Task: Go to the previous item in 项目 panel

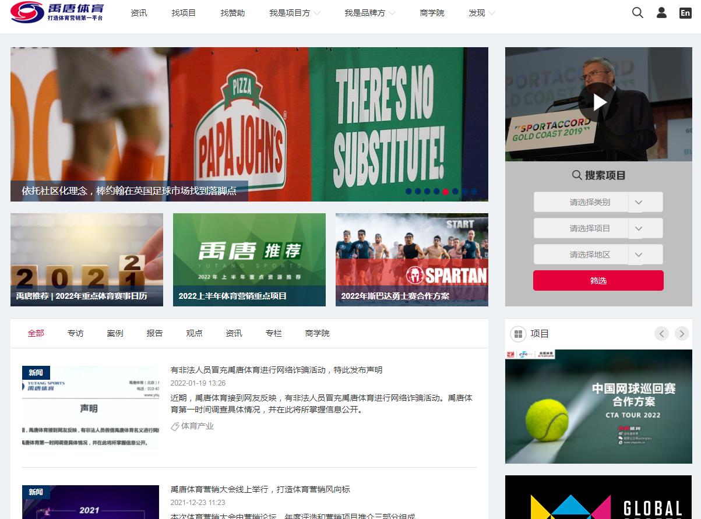Action: 661,333
